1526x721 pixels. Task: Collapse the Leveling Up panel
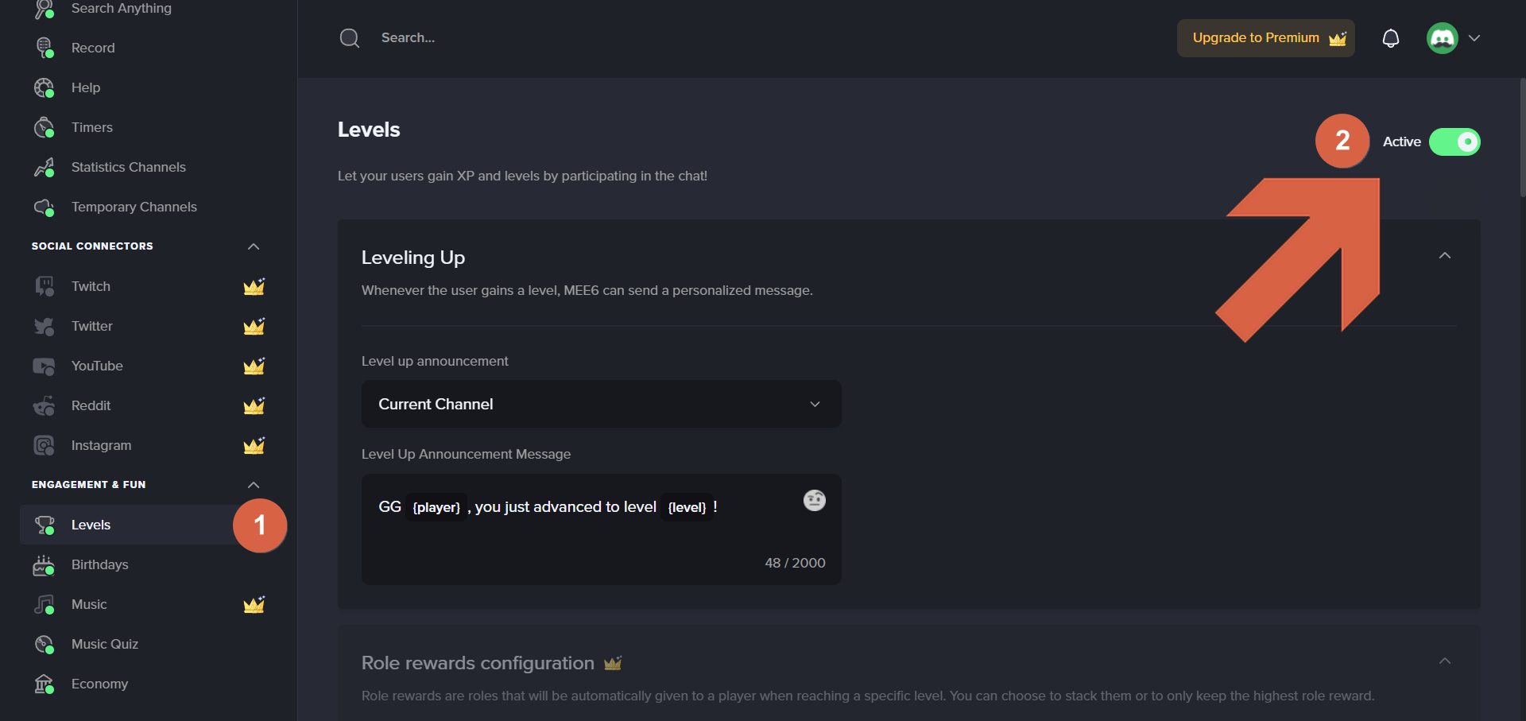[x=1445, y=255]
